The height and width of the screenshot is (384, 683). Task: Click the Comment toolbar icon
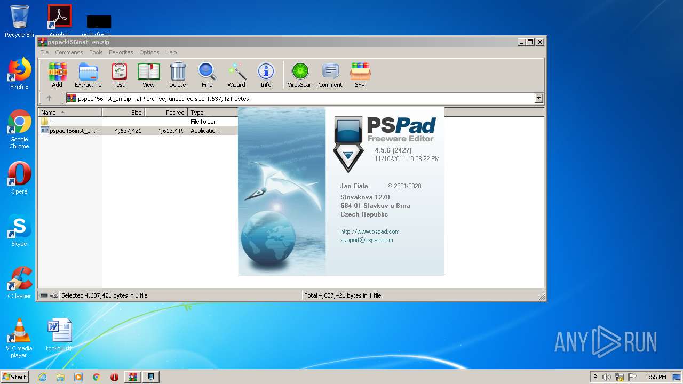pyautogui.click(x=330, y=75)
